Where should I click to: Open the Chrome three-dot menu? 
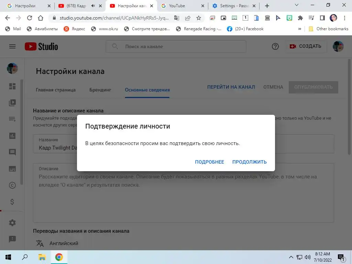point(344,18)
